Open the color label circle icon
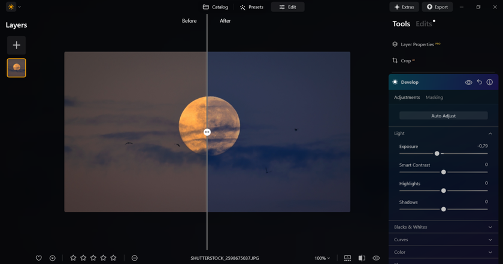 135,258
